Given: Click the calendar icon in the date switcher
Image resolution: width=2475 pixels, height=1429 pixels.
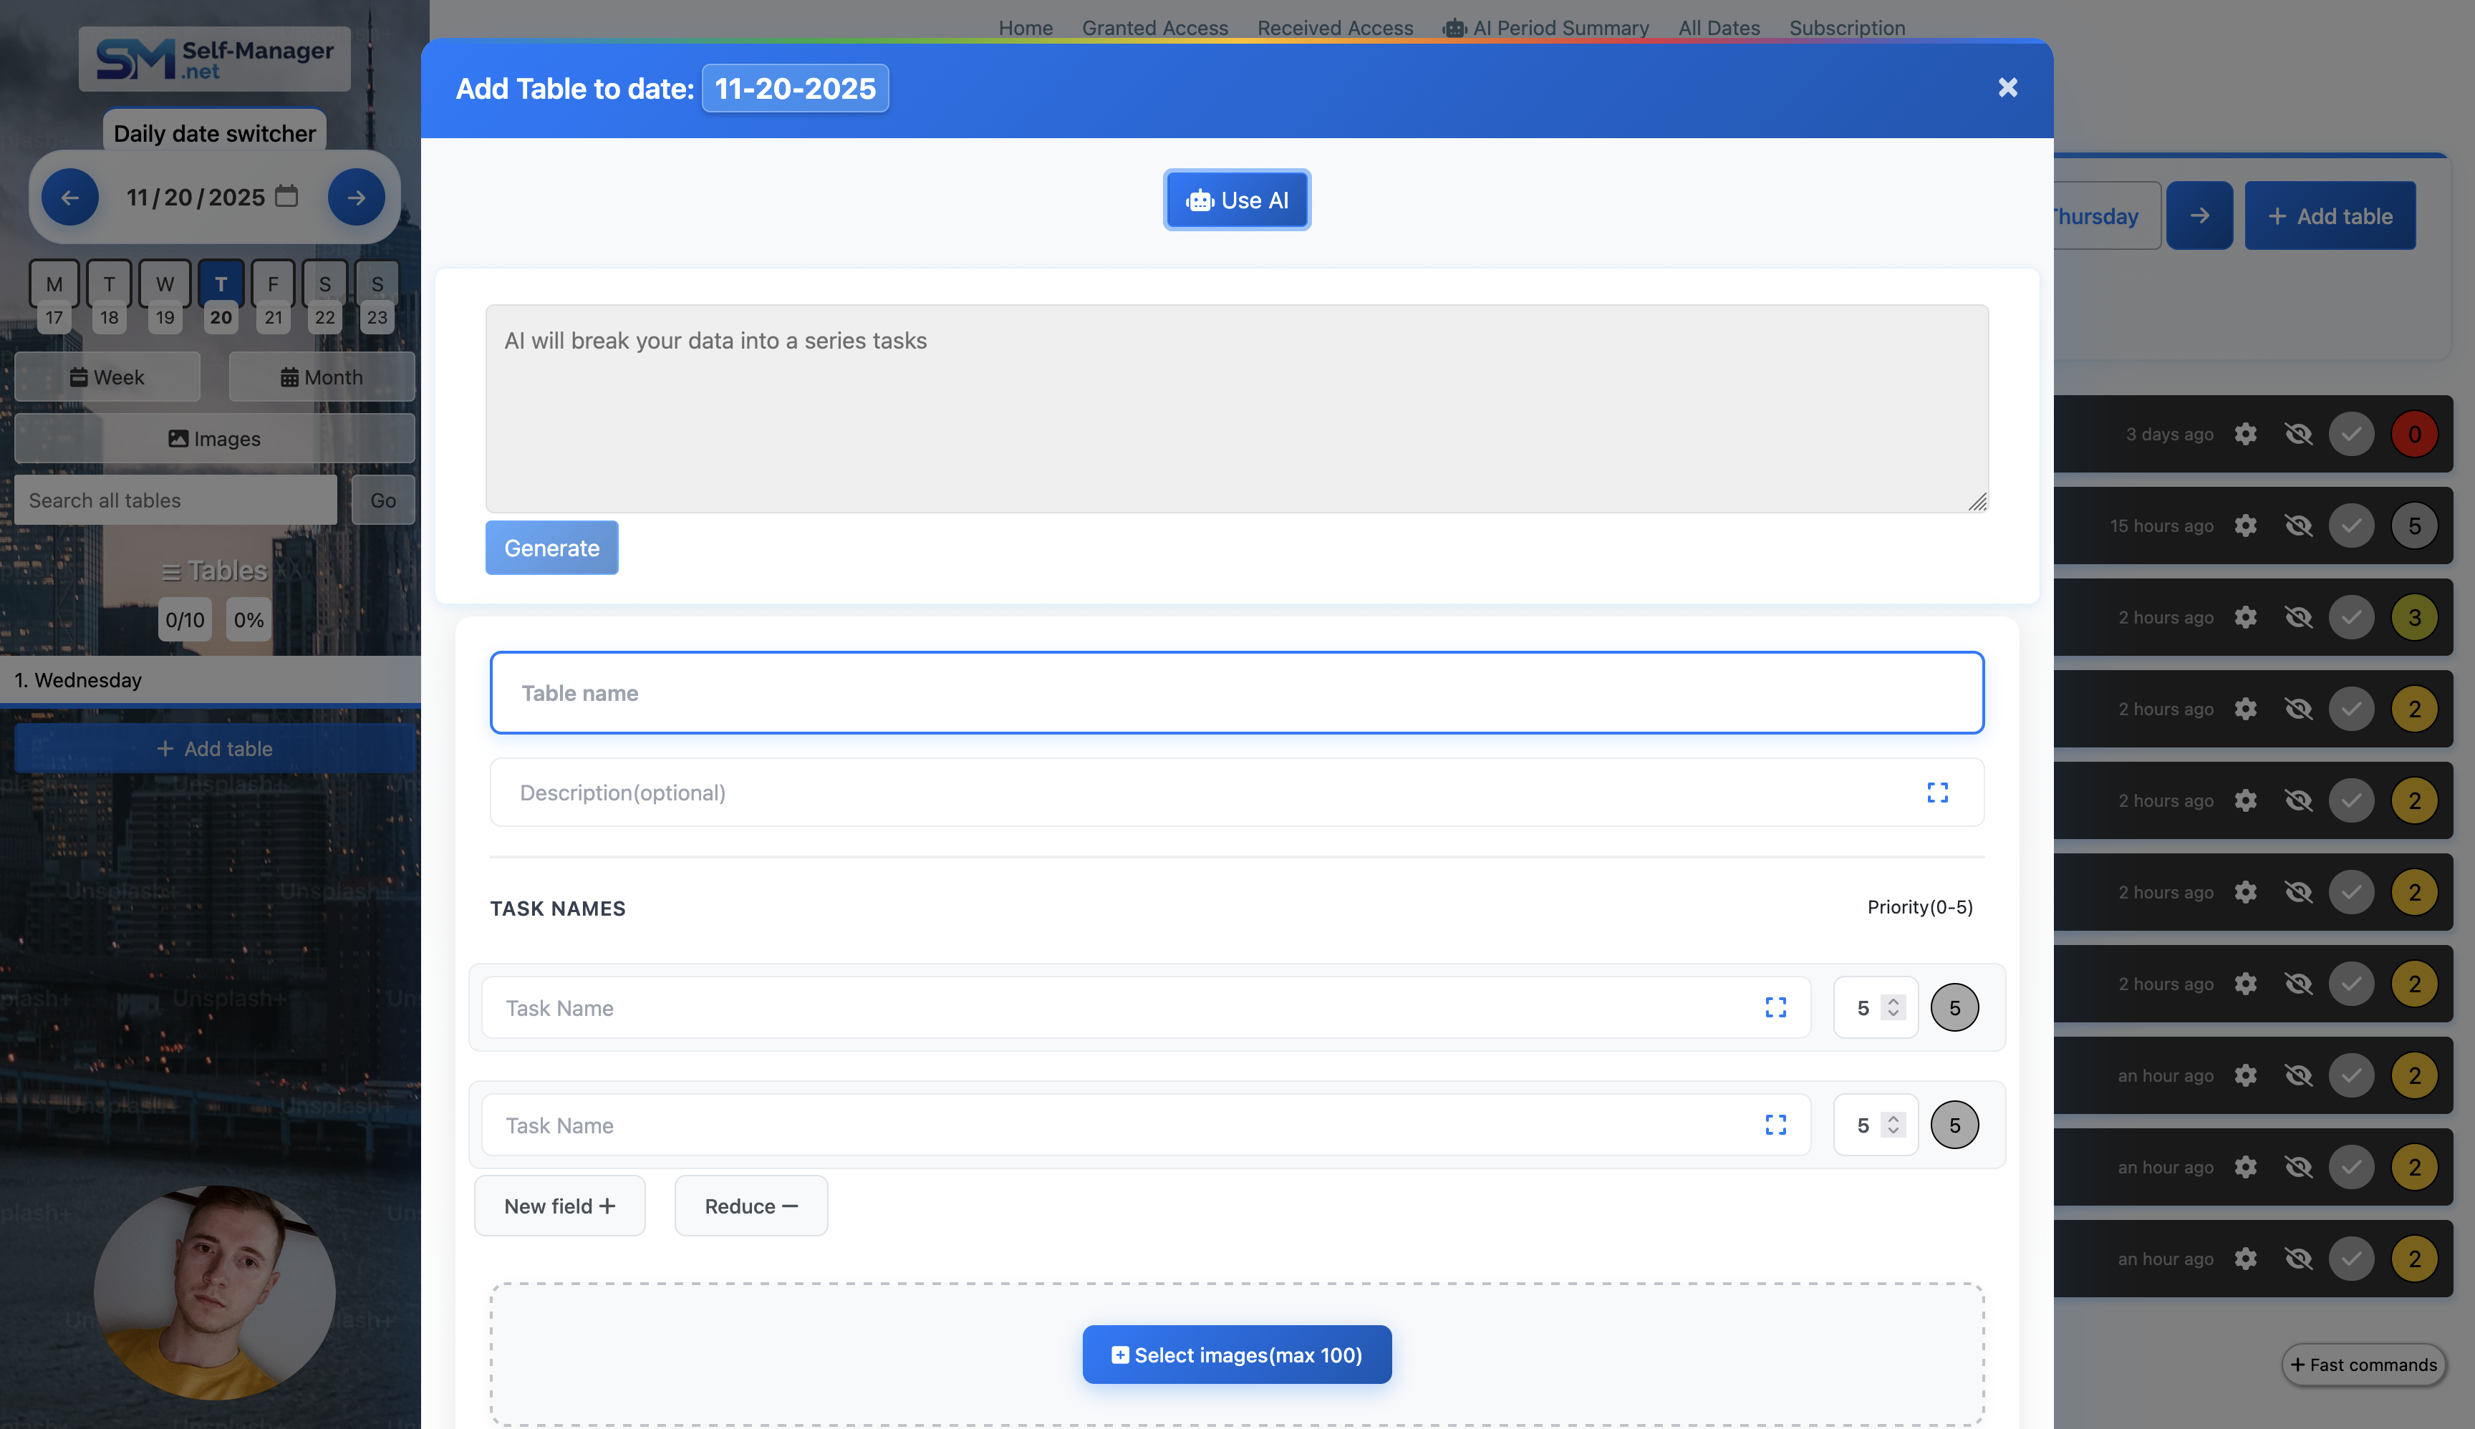Looking at the screenshot, I should click(286, 196).
